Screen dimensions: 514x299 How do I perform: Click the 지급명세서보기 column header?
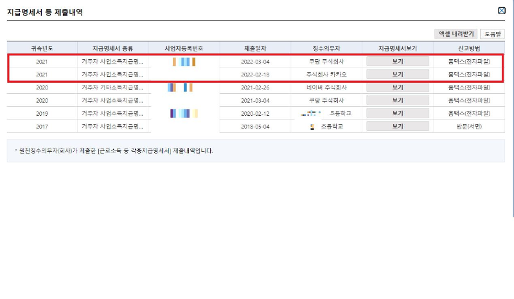click(x=398, y=49)
